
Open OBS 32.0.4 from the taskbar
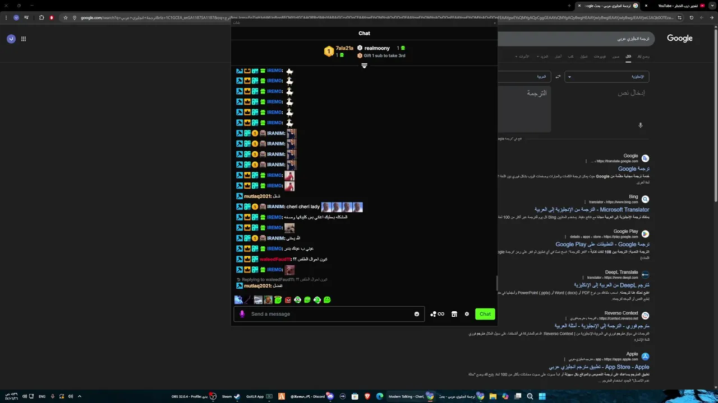[x=194, y=396]
